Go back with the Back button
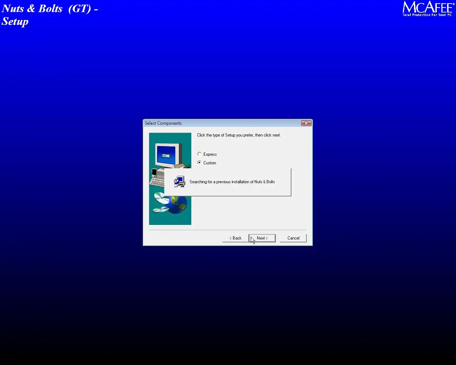The height and width of the screenshot is (365, 456). click(x=235, y=238)
